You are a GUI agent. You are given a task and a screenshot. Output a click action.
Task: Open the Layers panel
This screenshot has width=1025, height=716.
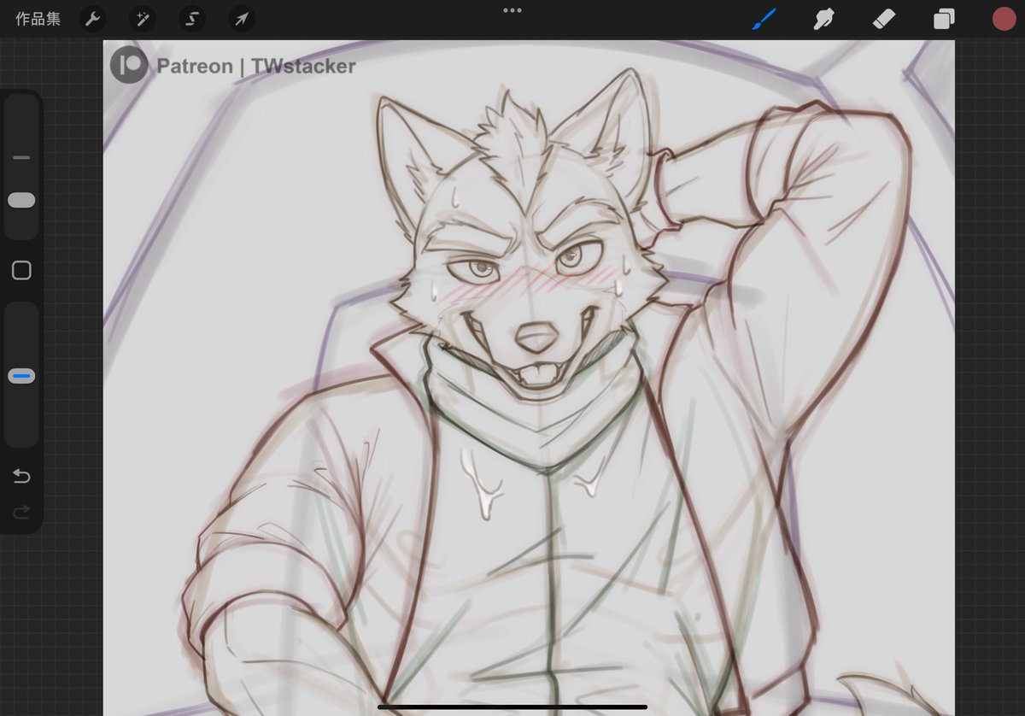(x=944, y=19)
